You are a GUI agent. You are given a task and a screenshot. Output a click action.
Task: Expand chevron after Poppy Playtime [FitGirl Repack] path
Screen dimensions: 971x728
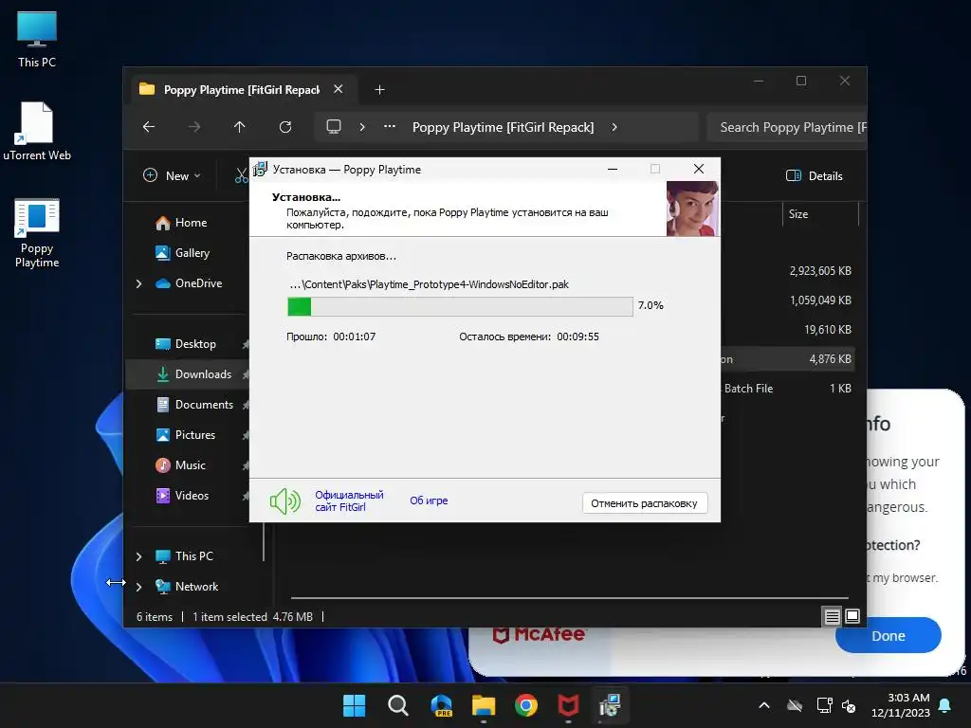click(614, 127)
